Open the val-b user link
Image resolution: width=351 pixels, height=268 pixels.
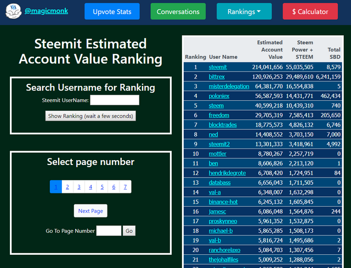click(215, 240)
